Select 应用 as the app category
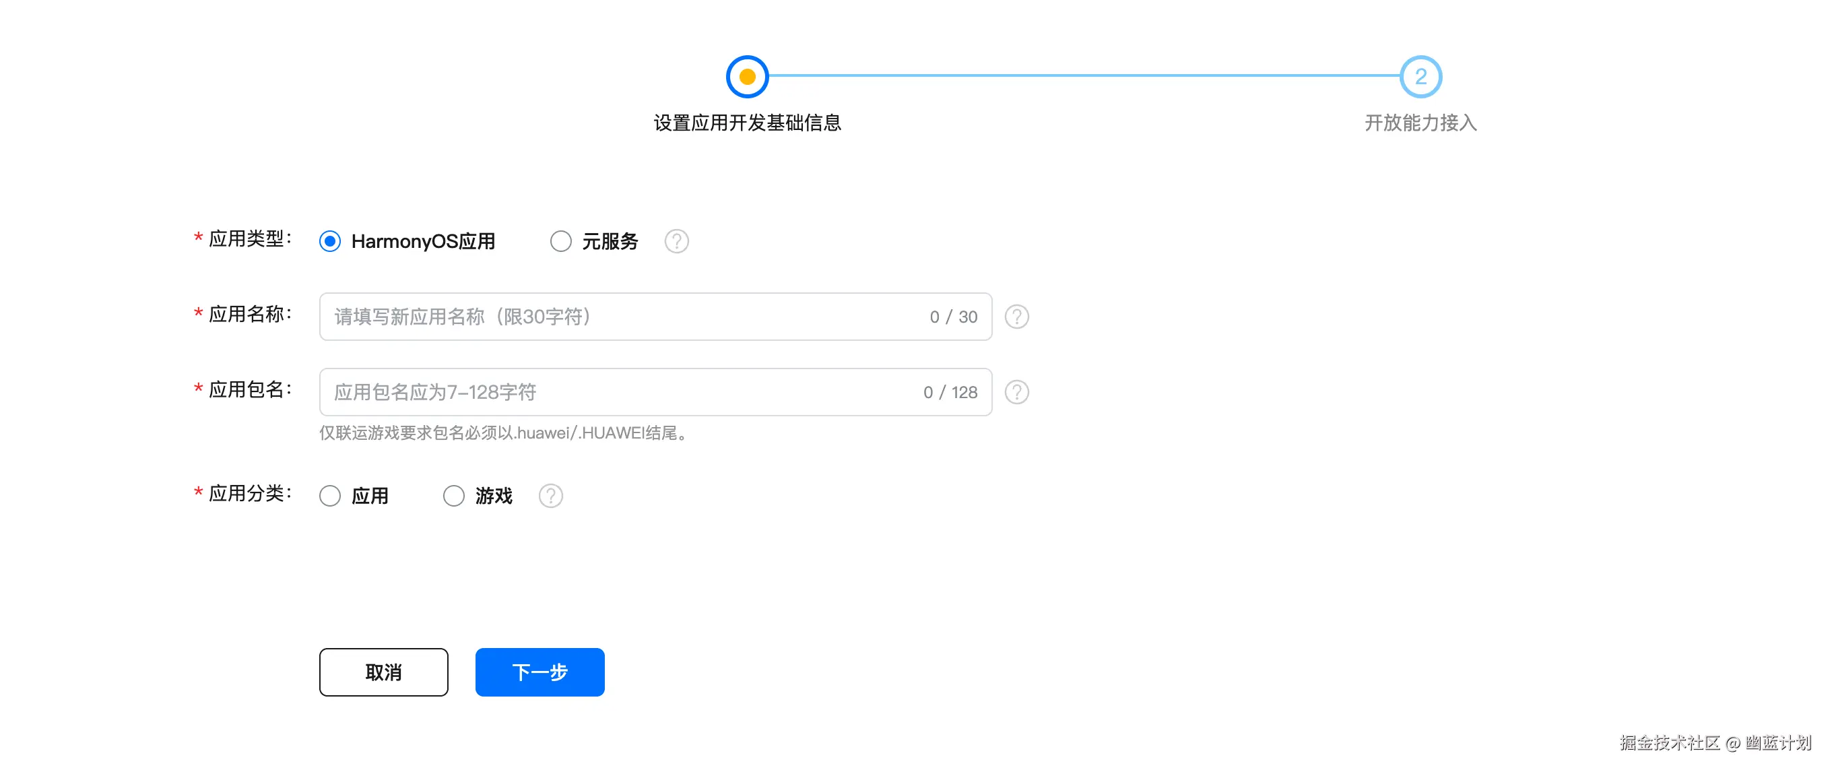 [x=330, y=495]
